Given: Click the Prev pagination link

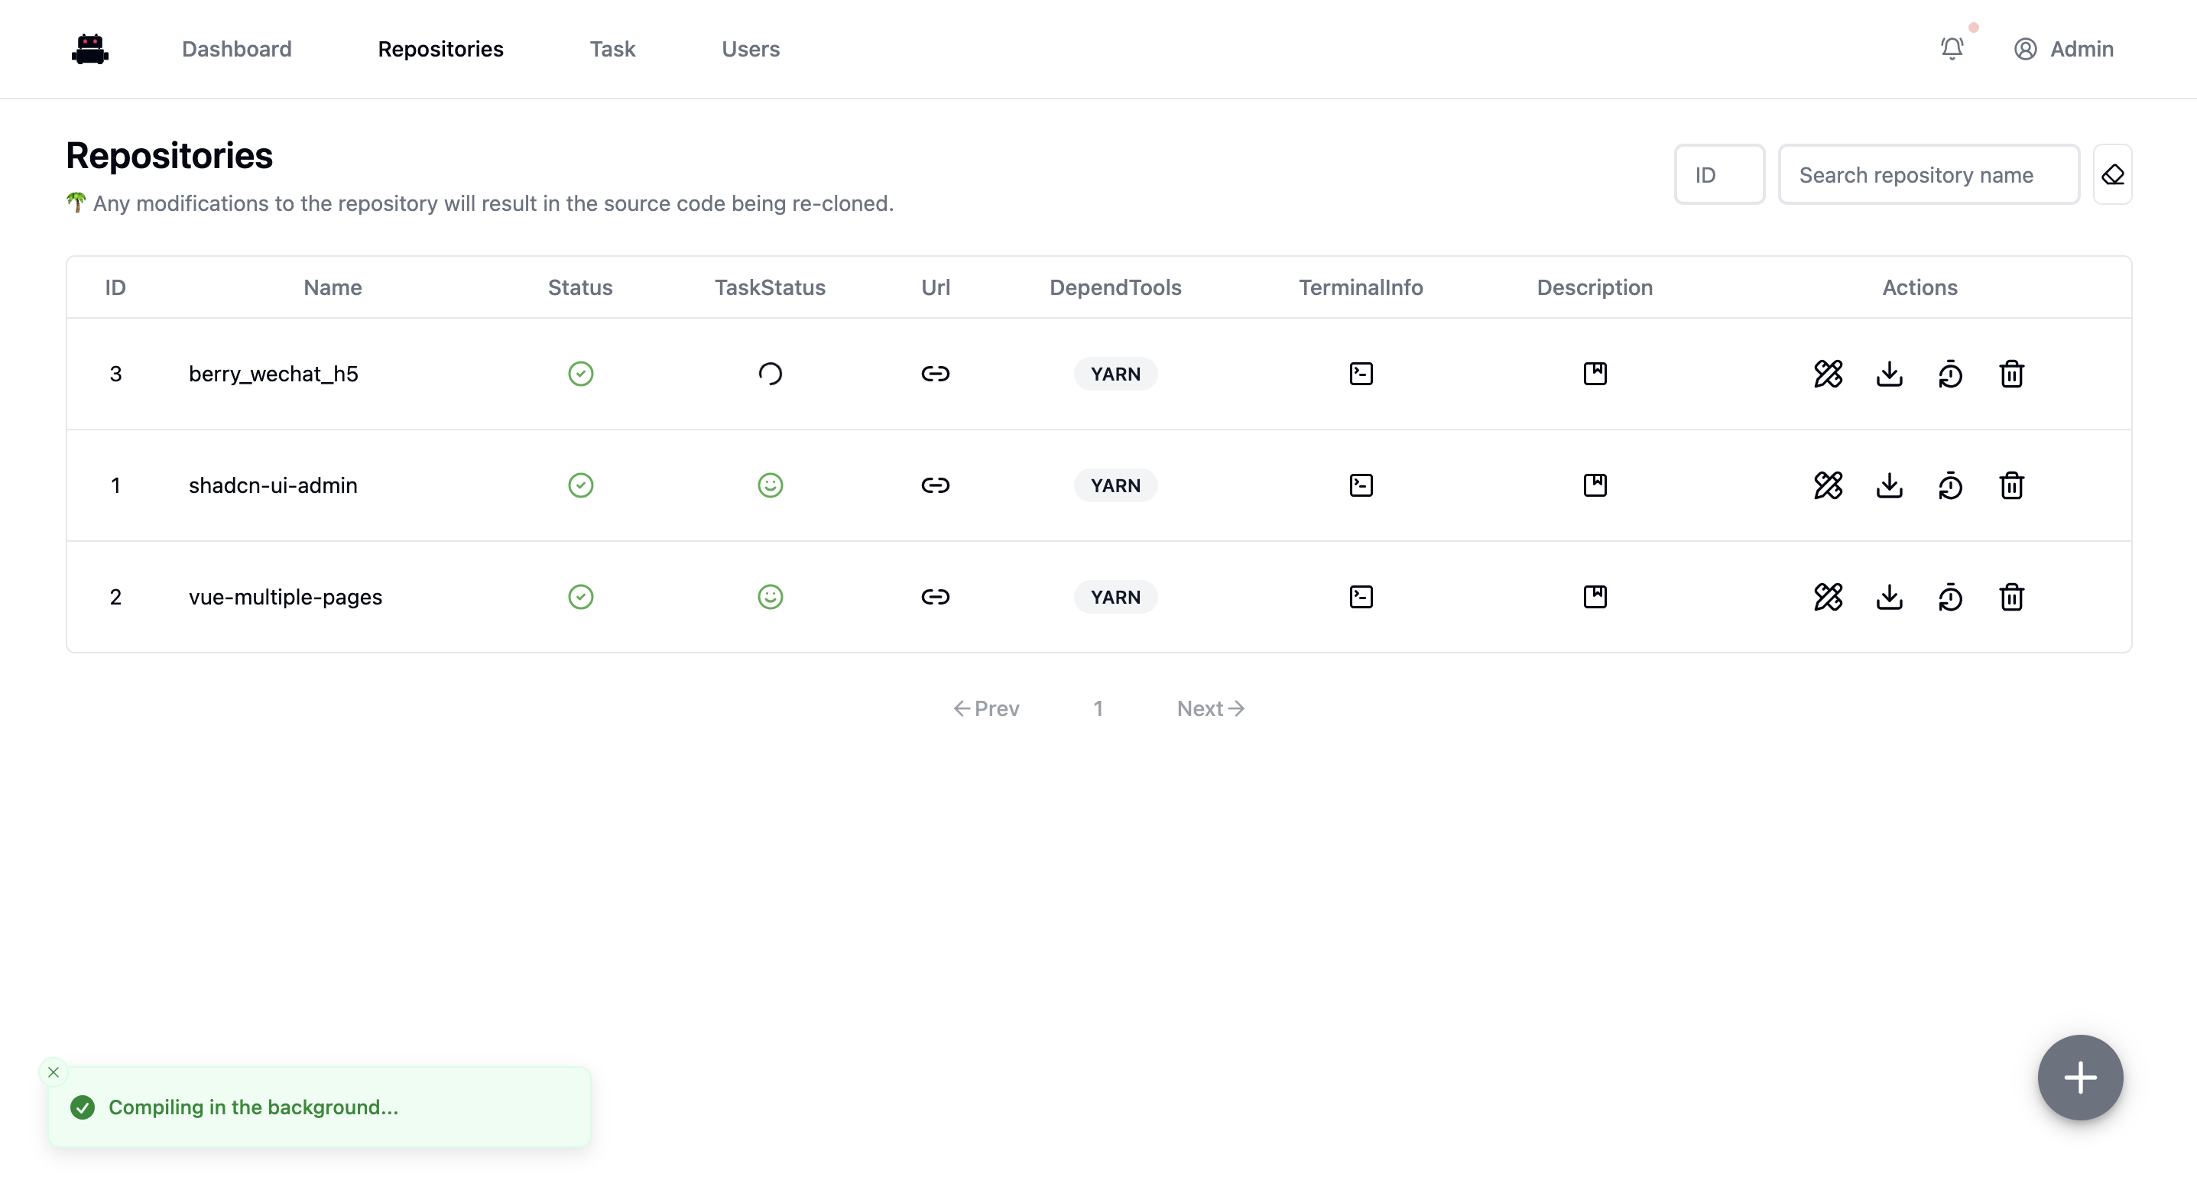Looking at the screenshot, I should [x=986, y=708].
